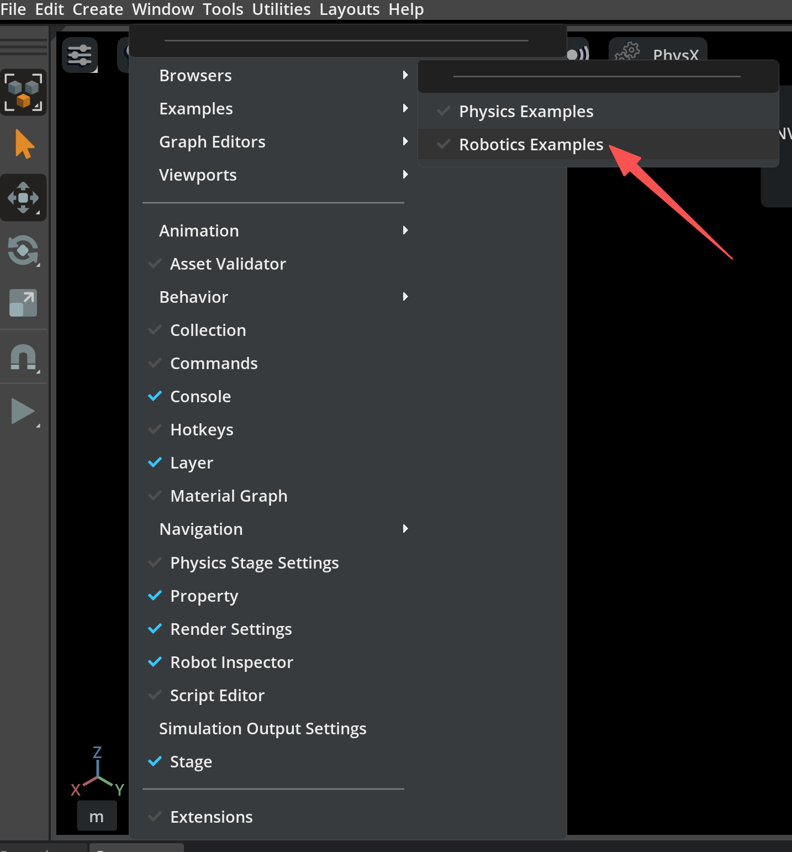Expand the Animation submenu
792x852 pixels.
pos(273,231)
